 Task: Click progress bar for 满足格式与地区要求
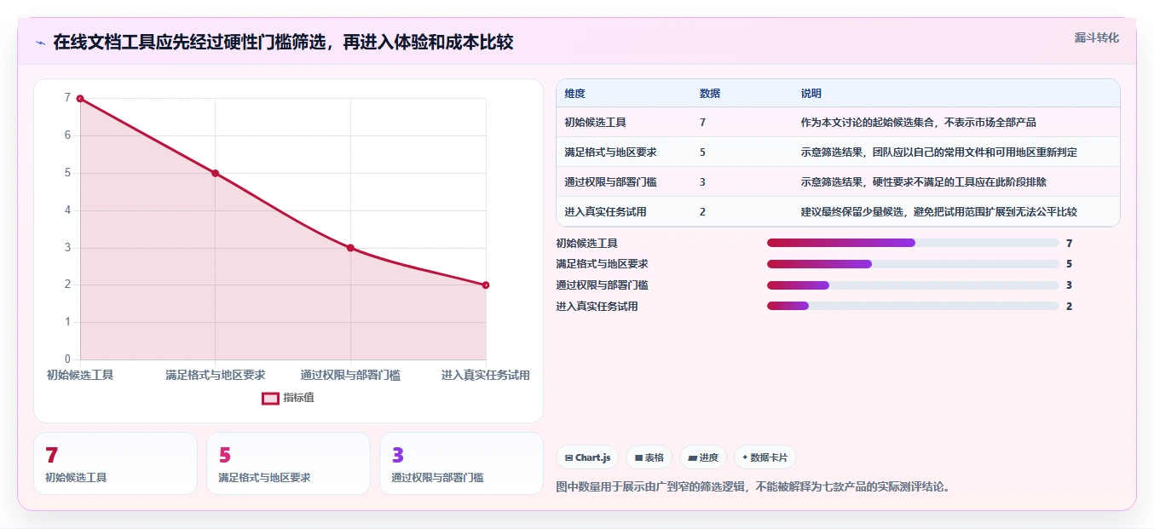tap(913, 264)
